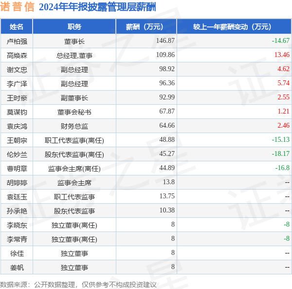Click the change value -15.13

pyautogui.click(x=281, y=140)
